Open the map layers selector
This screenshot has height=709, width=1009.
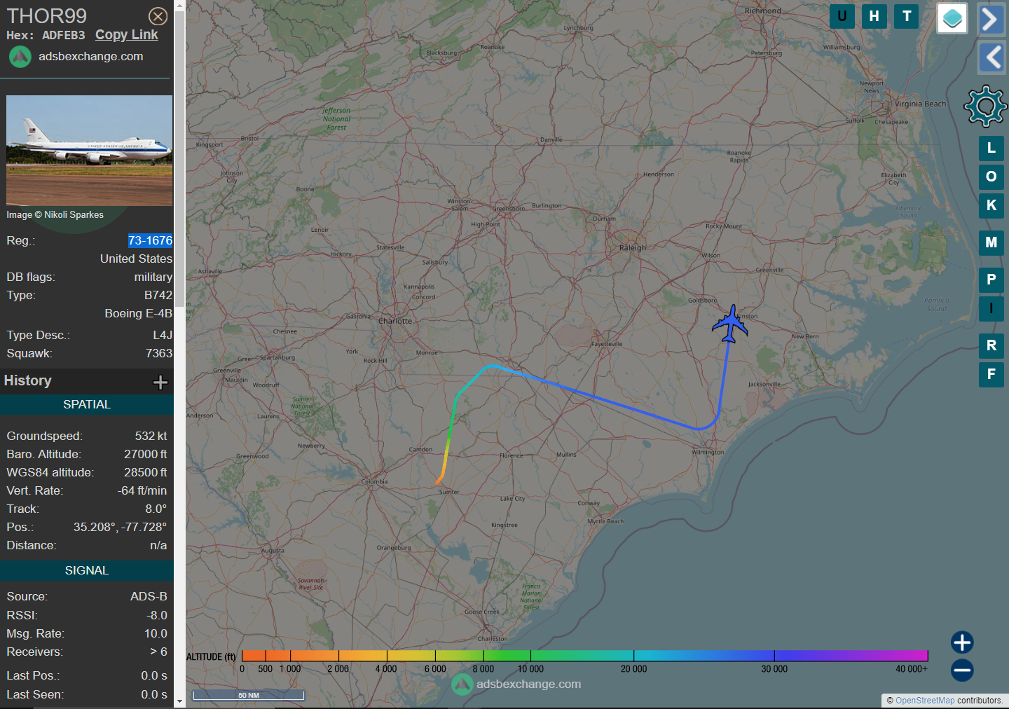click(952, 19)
